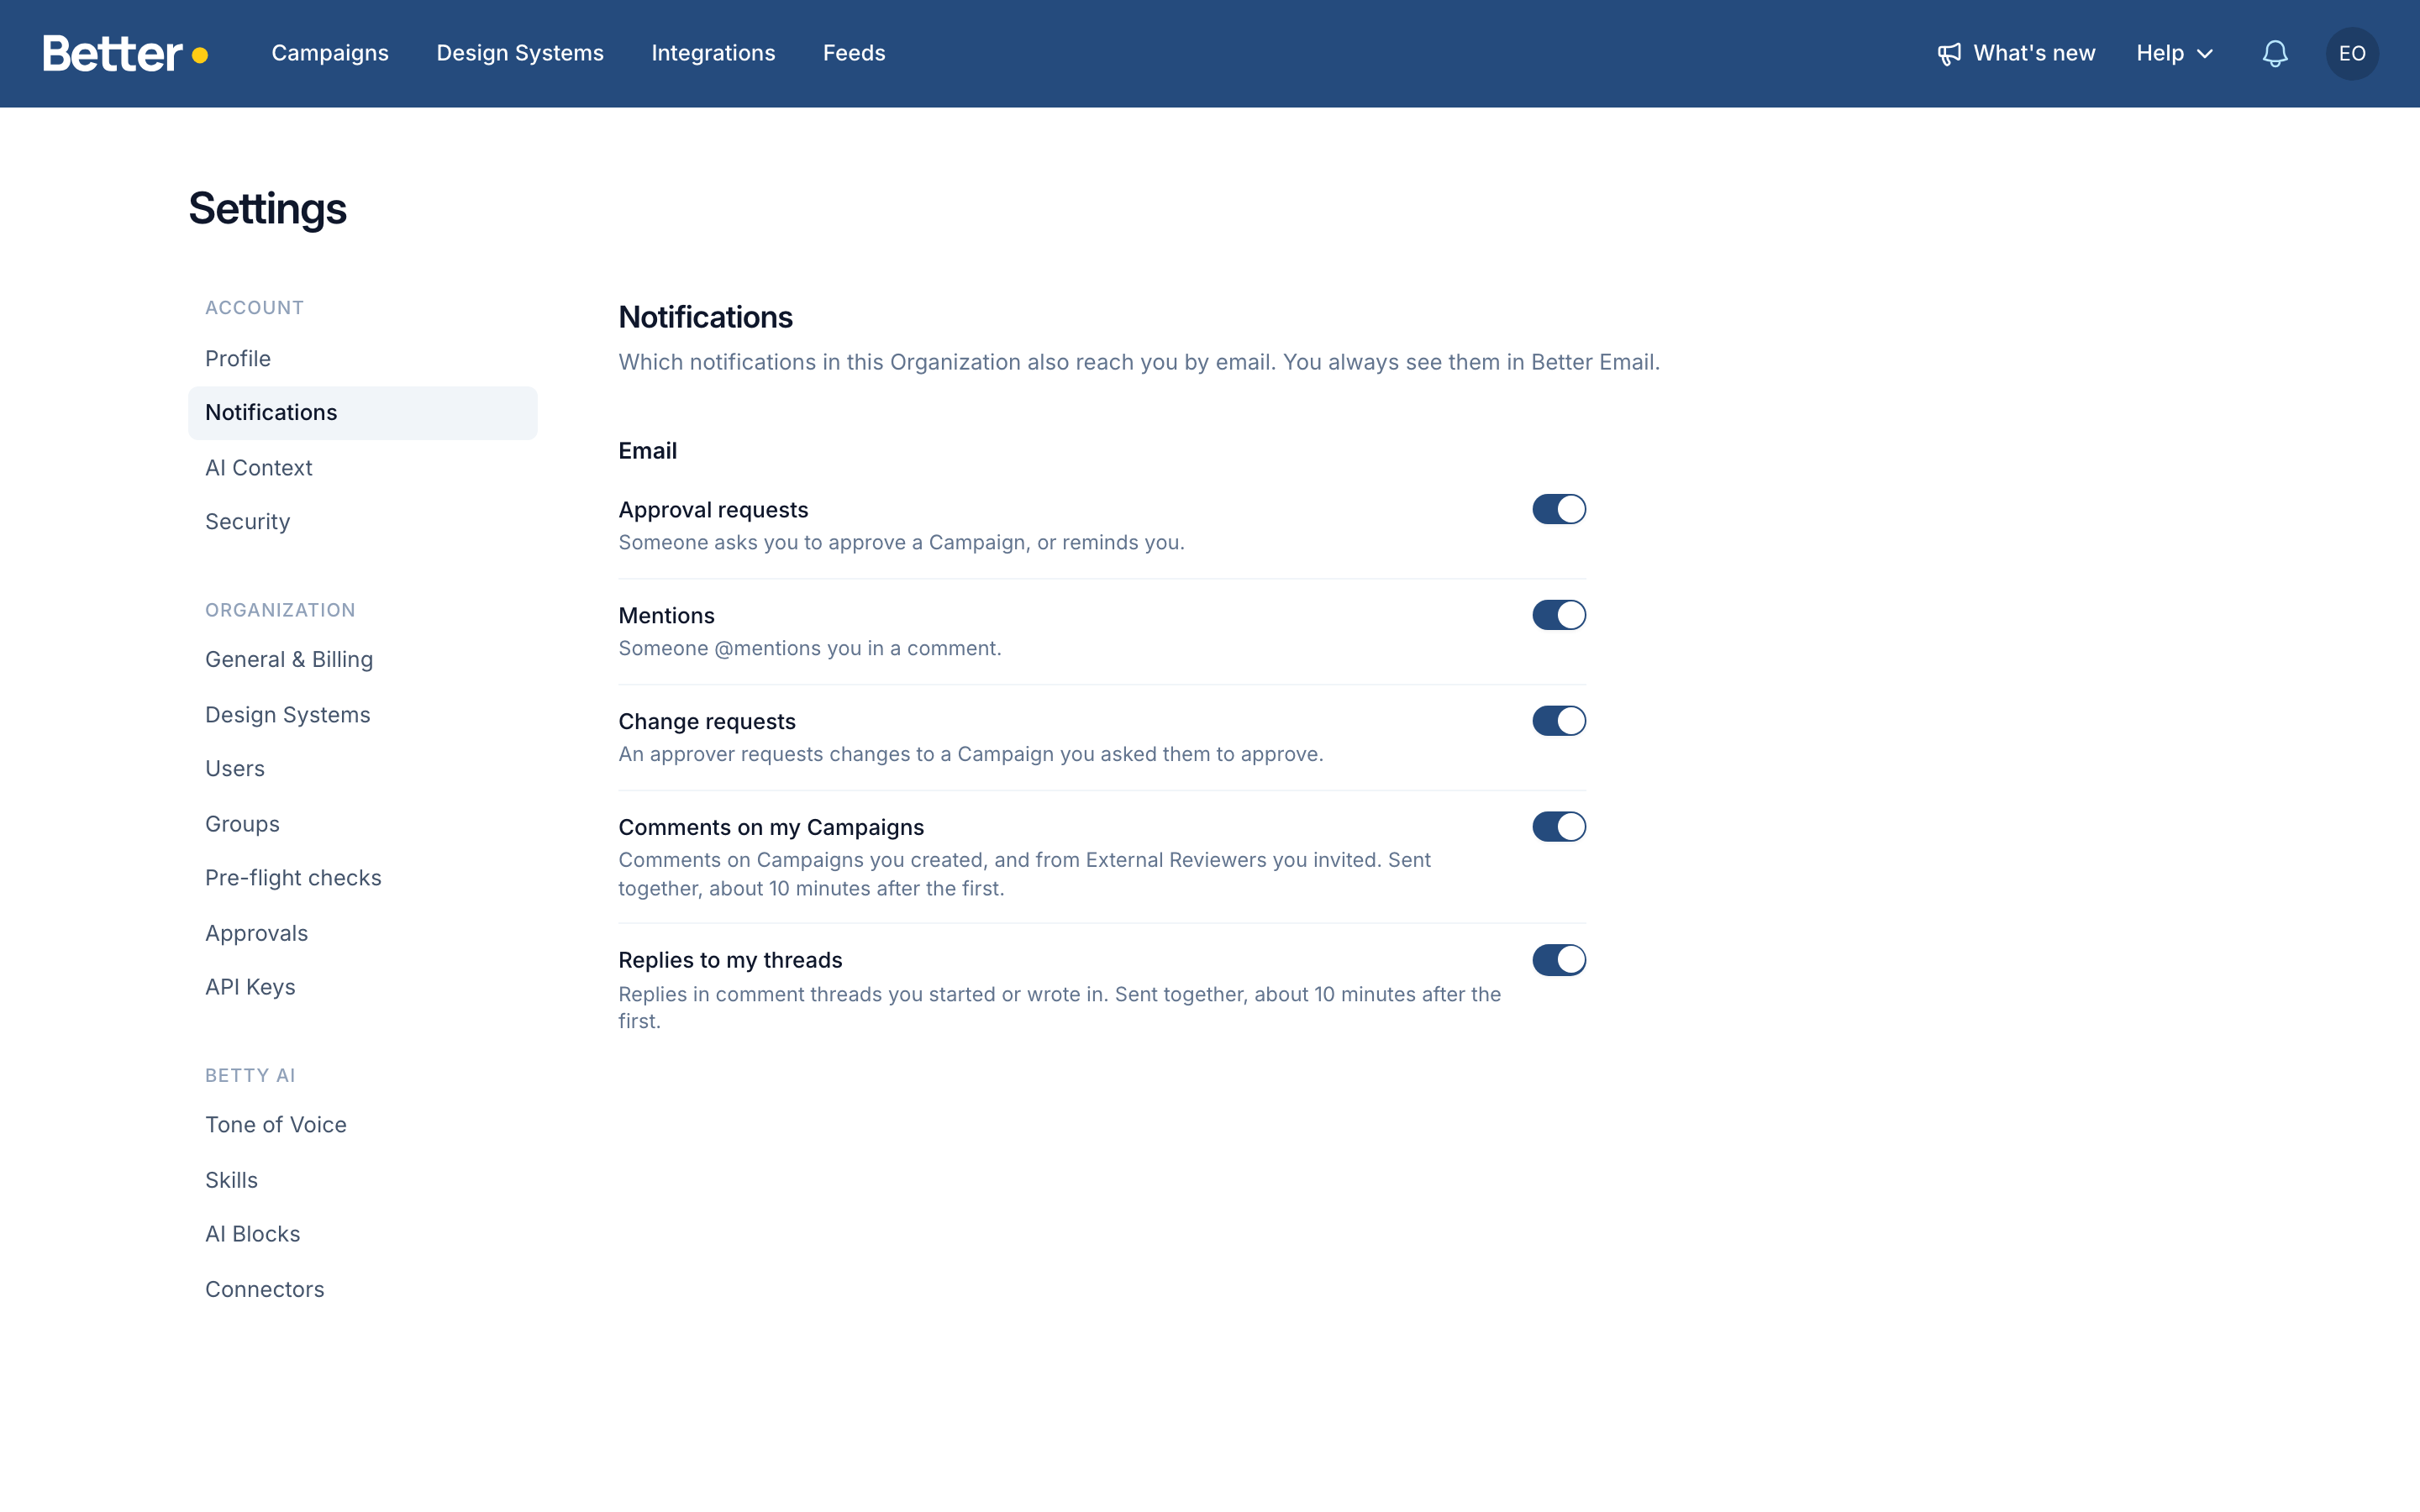Open Approvals settings
The image size is (2420, 1512).
[362, 933]
